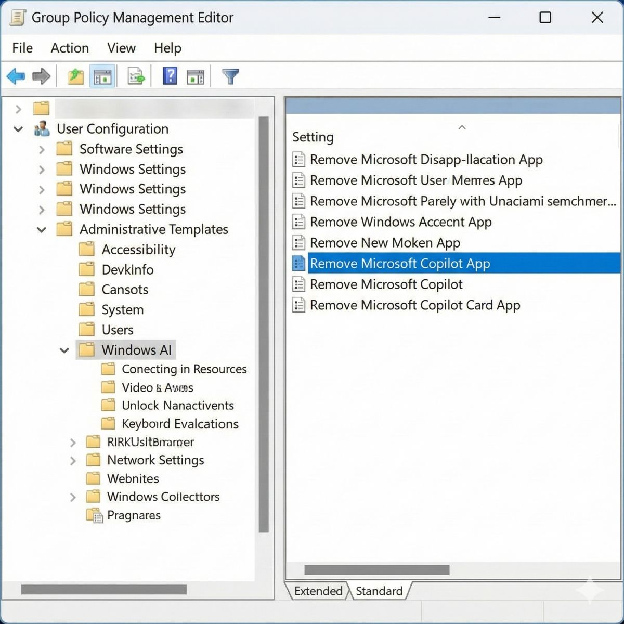The image size is (624, 624).
Task: Select the Accessibility folder in tree
Action: [138, 250]
